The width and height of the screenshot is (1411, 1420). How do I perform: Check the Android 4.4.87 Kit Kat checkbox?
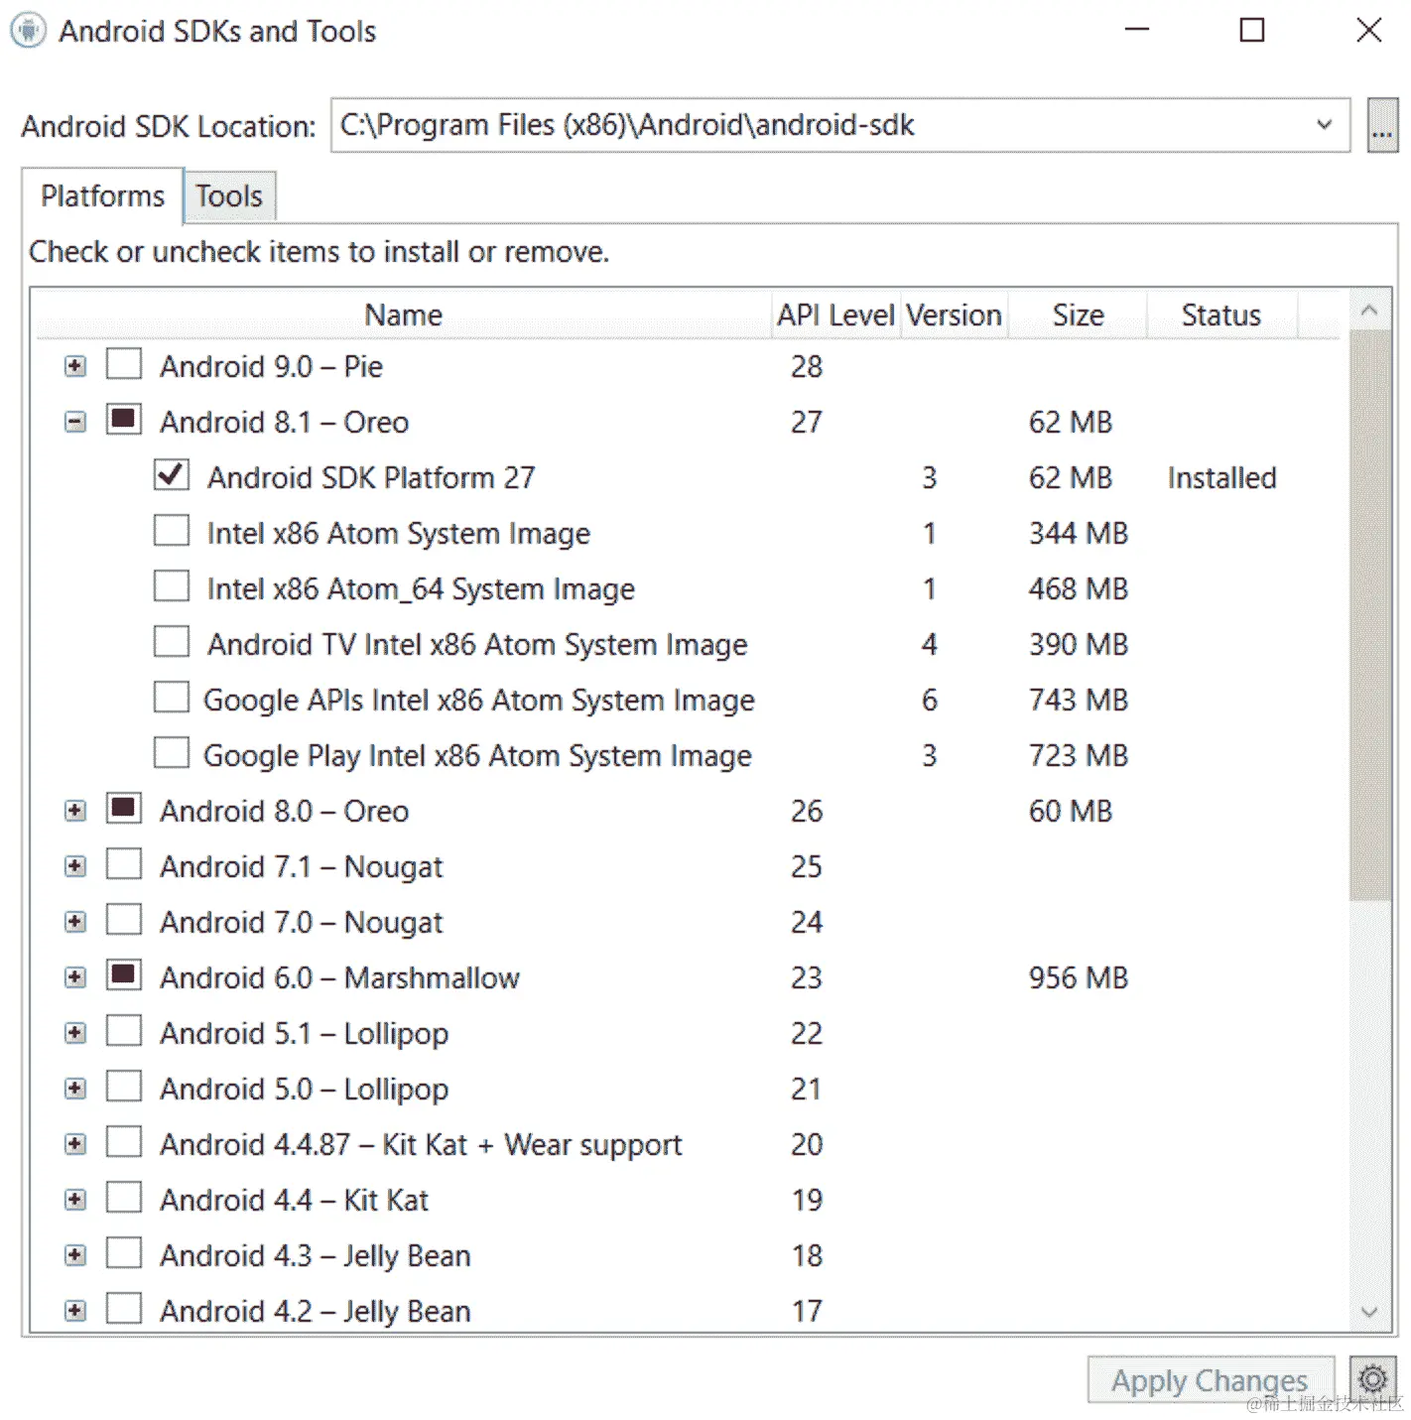(124, 1141)
